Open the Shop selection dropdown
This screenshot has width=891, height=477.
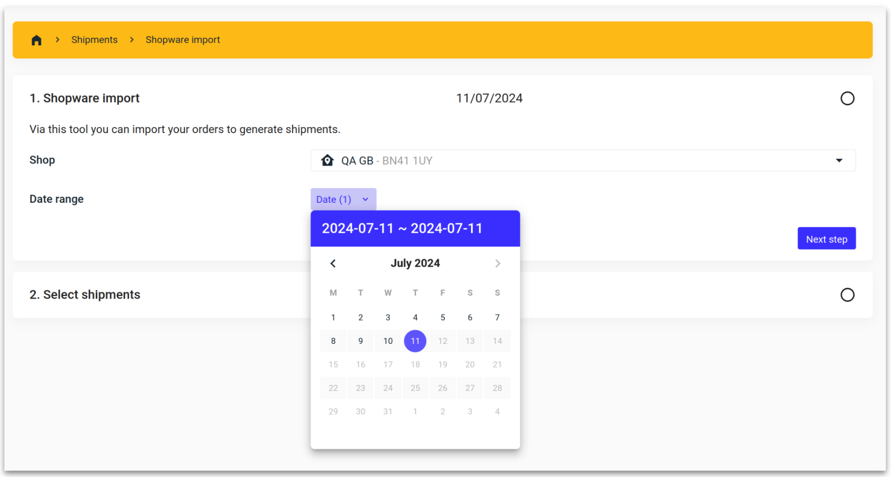(x=583, y=160)
